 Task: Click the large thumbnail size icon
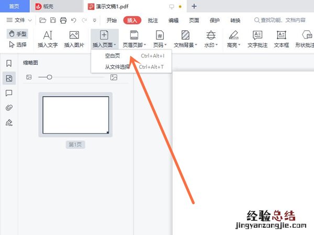(114, 77)
